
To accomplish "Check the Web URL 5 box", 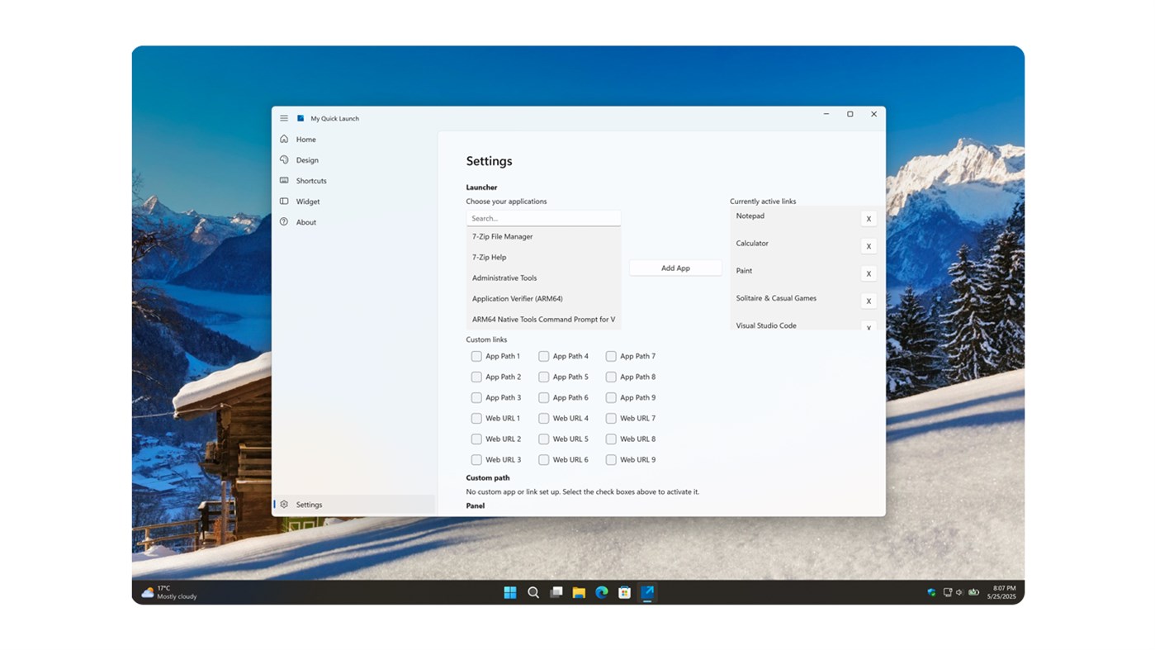I will [543, 439].
